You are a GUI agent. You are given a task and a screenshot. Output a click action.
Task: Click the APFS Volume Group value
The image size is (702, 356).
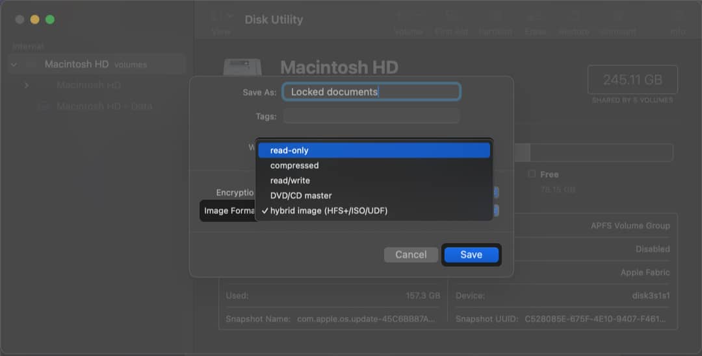630,226
